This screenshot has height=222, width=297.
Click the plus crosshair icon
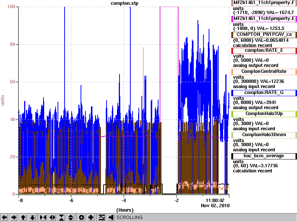pyautogui.click(x=91, y=218)
